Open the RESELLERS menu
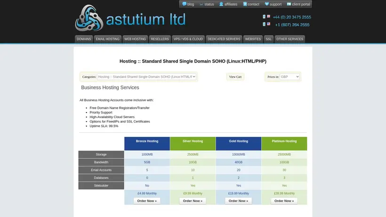This screenshot has width=386, height=217. [160, 39]
